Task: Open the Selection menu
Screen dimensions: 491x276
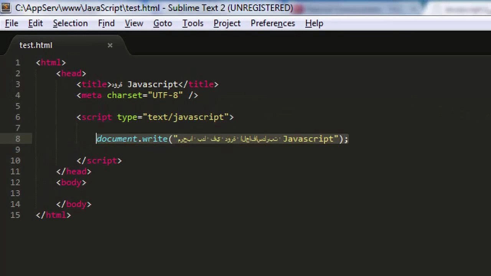Action: (x=70, y=23)
